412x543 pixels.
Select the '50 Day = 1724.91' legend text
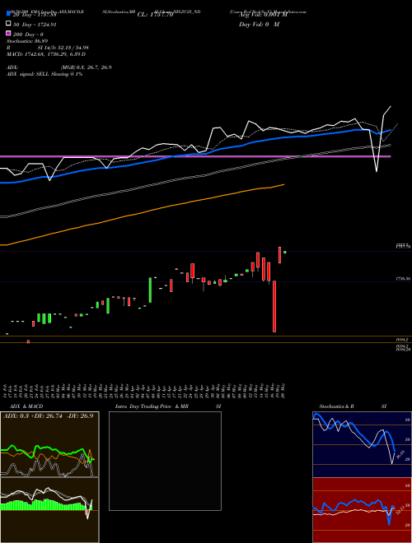click(x=35, y=25)
